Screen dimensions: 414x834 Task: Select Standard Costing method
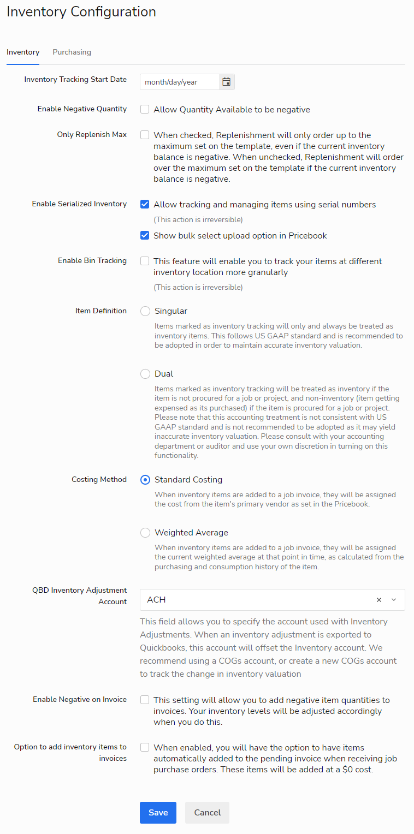145,480
